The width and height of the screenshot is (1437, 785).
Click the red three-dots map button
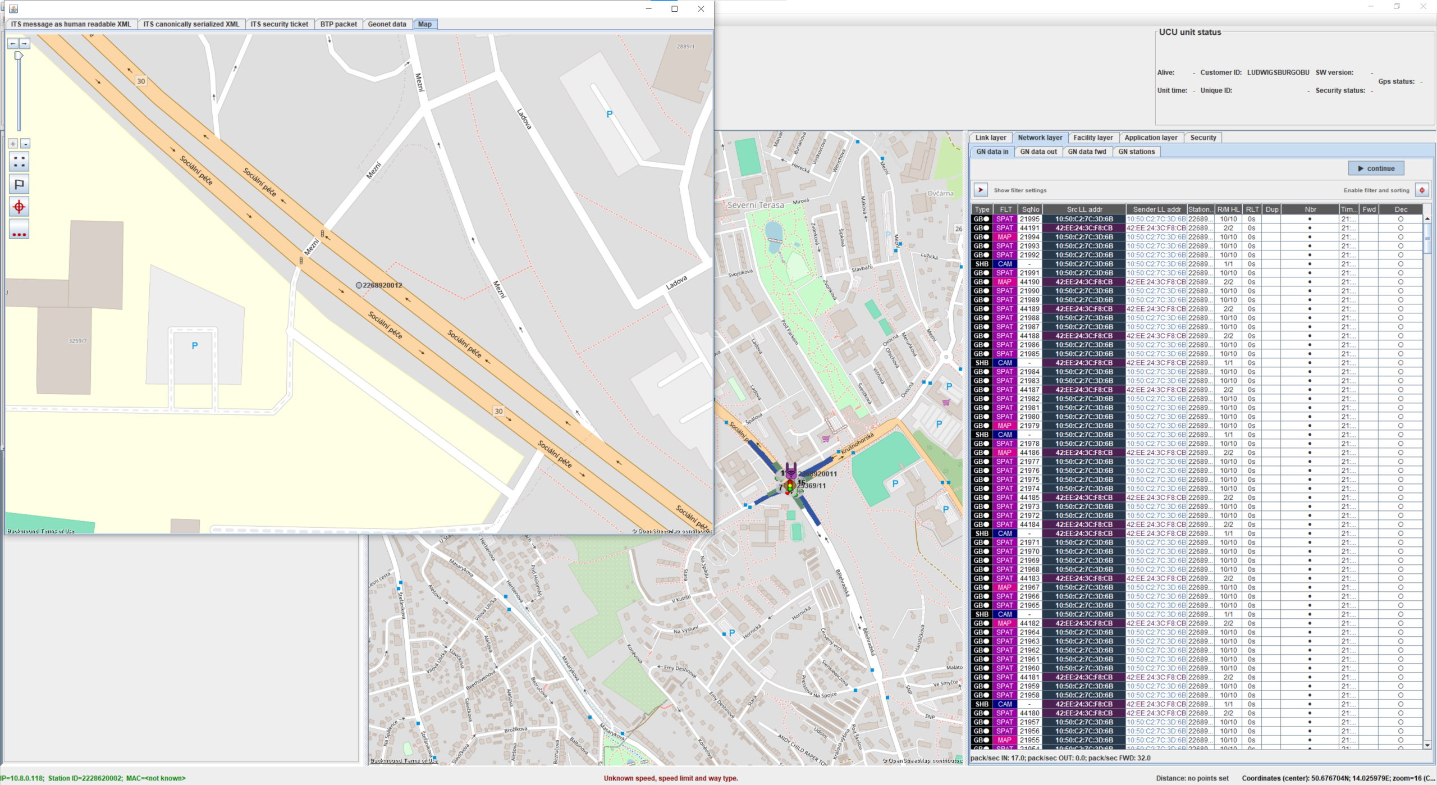coord(19,229)
